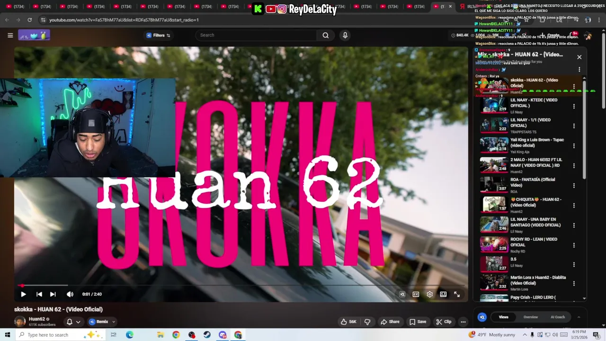Collapse the IQ panel chevron
Image resolution: width=606 pixels, height=341 pixels.
coord(579,317)
